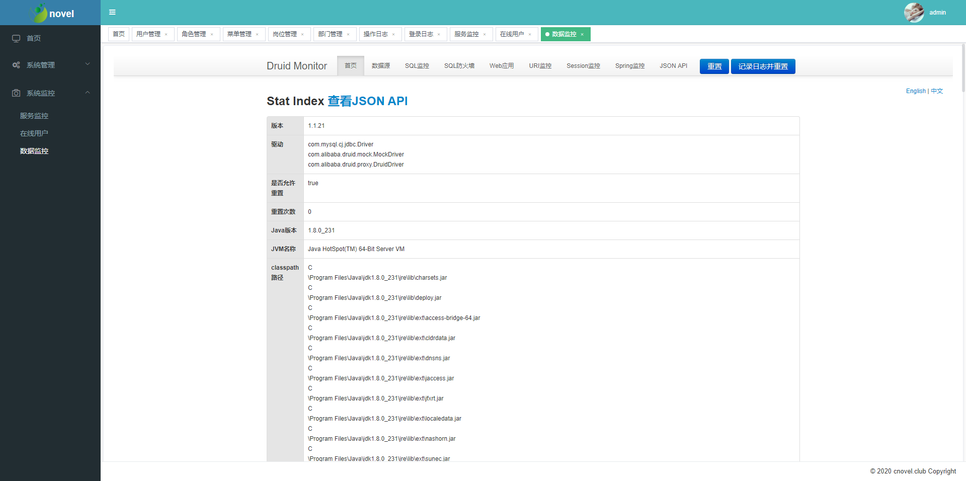Click the novel logo
The height and width of the screenshot is (481, 966).
[52, 13]
